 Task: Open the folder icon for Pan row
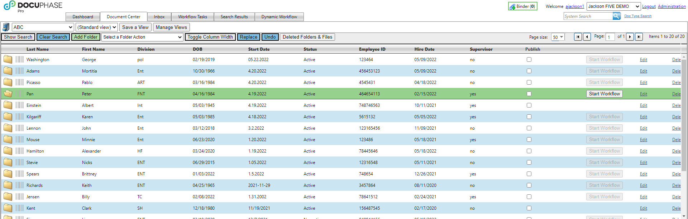pos(8,94)
